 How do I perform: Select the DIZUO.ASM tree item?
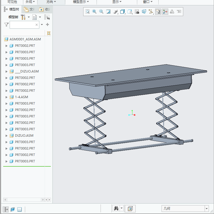pos(24,136)
